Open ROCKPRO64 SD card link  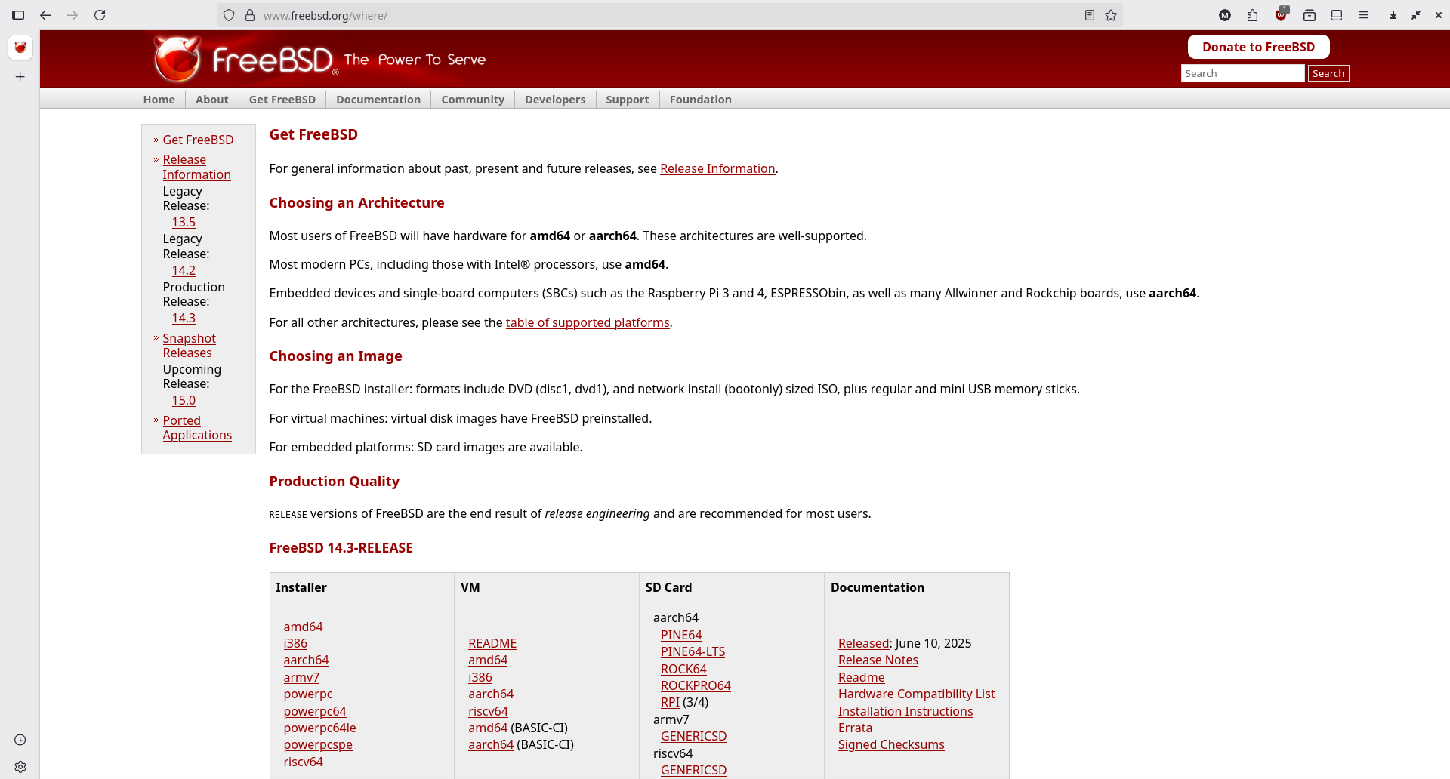point(696,685)
